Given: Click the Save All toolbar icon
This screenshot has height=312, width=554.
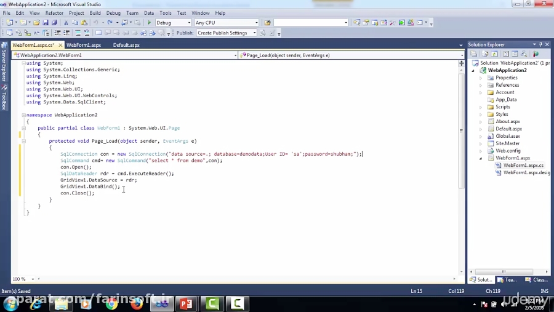Looking at the screenshot, I should (x=54, y=23).
